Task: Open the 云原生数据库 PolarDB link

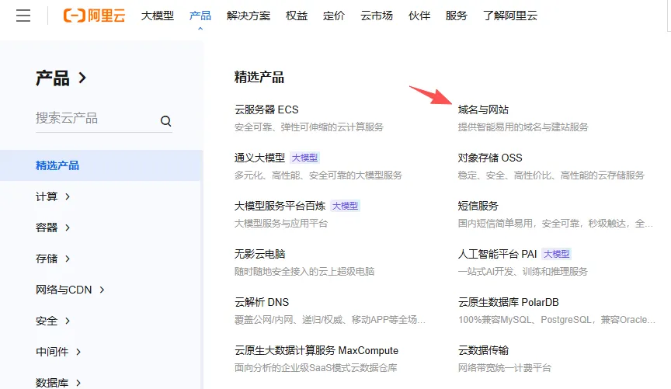Action: point(509,302)
